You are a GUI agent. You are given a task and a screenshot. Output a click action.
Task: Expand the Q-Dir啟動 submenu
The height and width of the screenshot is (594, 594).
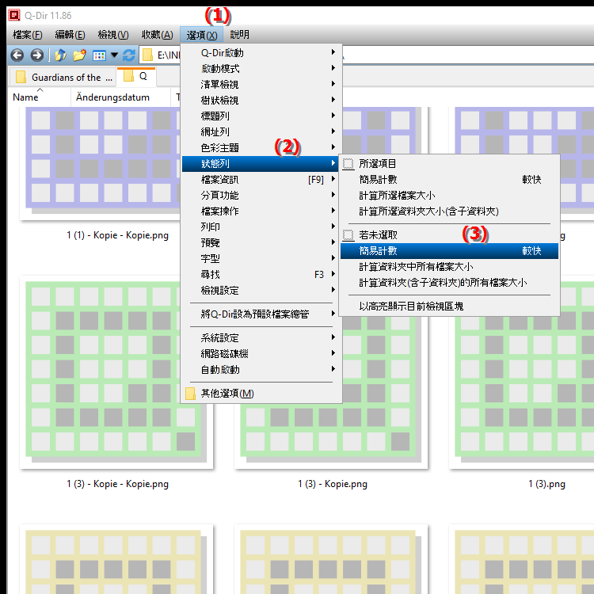click(x=261, y=52)
